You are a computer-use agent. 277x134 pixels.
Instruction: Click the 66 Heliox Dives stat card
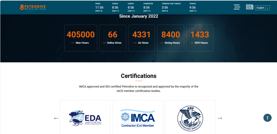[x=112, y=38]
